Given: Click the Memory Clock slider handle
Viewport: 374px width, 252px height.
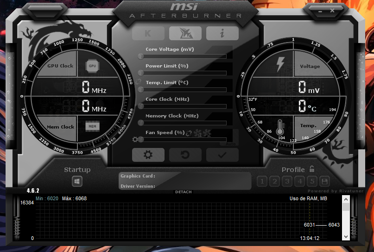Looking at the screenshot, I should [x=141, y=123].
